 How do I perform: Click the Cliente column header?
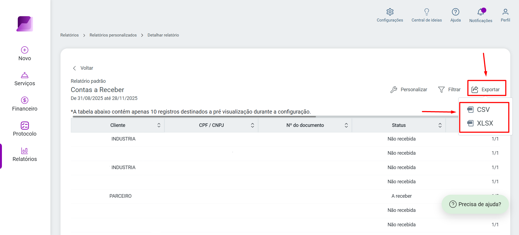click(x=118, y=125)
